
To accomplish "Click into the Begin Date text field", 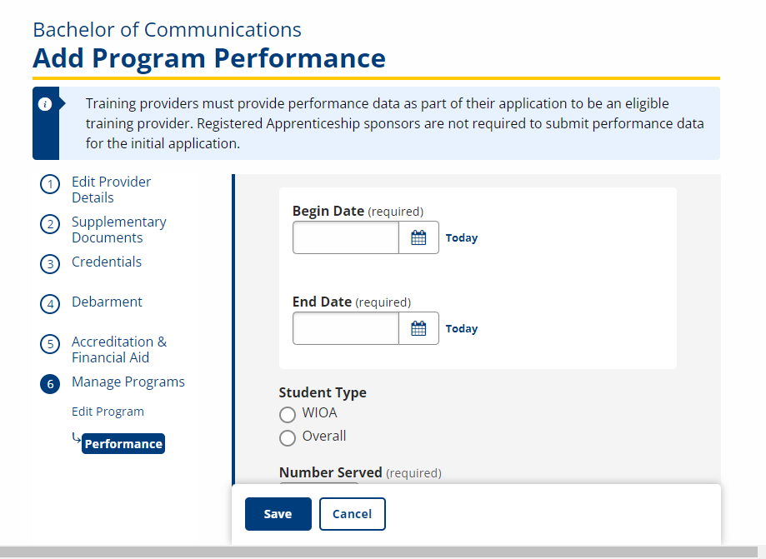I will 345,238.
